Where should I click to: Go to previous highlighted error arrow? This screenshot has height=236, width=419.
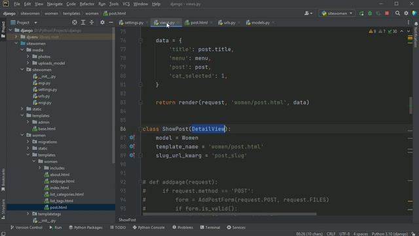pos(401,31)
